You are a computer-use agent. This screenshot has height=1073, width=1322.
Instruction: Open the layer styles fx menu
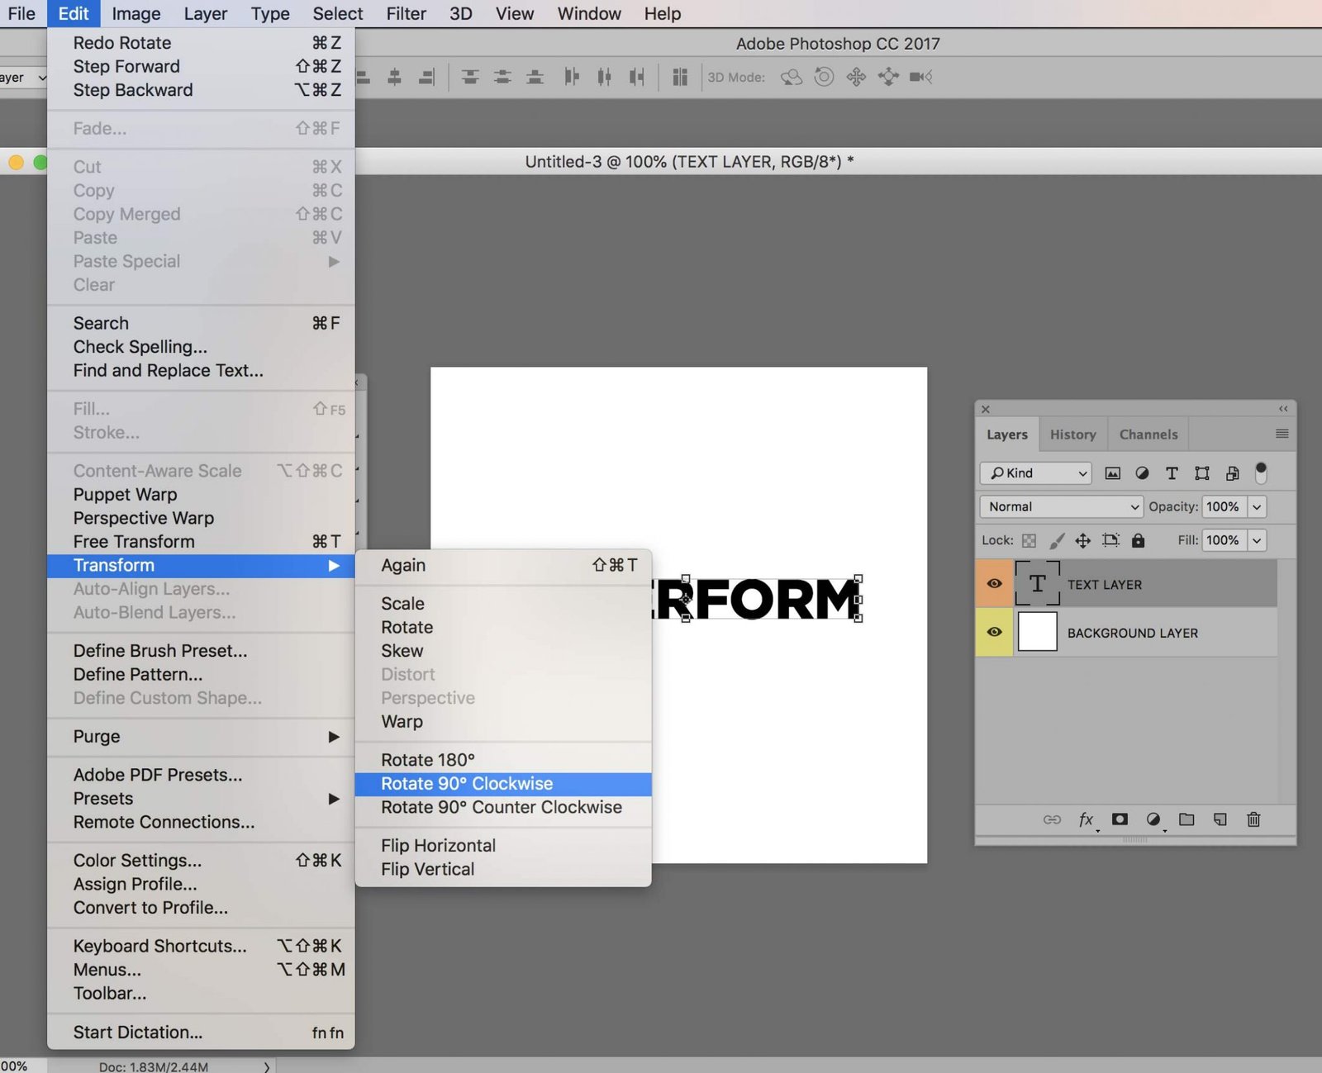tap(1086, 819)
